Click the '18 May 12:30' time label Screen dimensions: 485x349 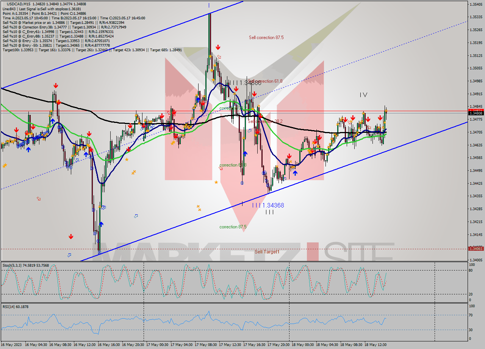point(375,345)
